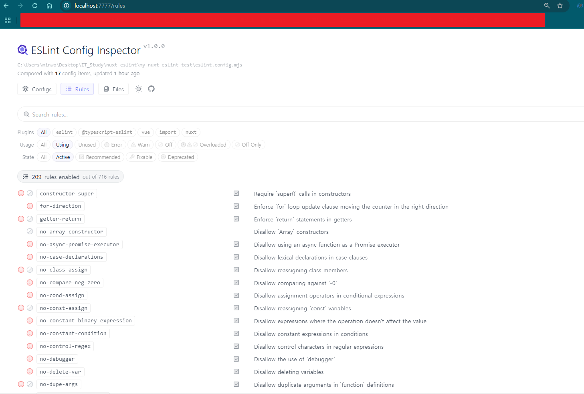Click the eslint.config.mjs file path text
The height and width of the screenshot is (394, 584).
point(130,65)
